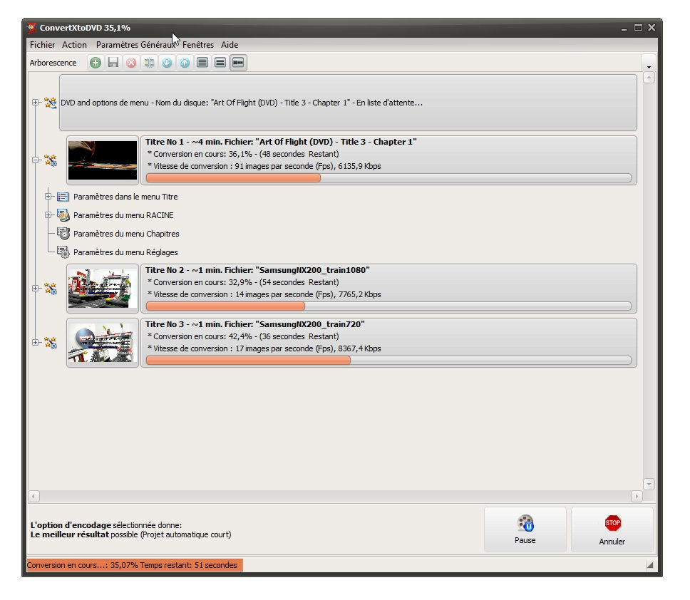Click the Paramètres du menu Chapitres clock icon
This screenshot has width=690, height=600.
63,234
